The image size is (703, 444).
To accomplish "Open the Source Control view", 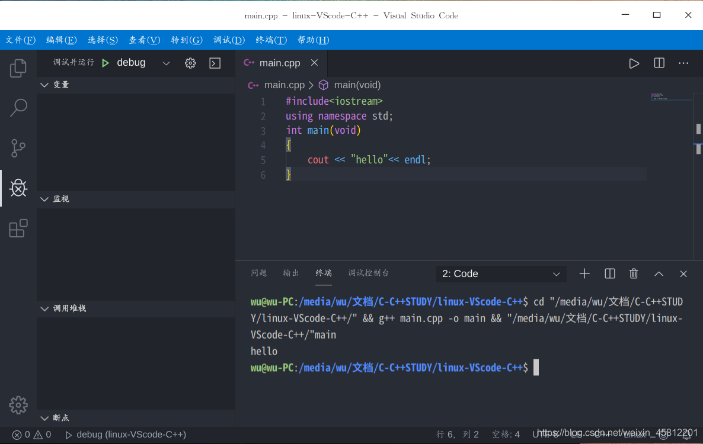I will 18,147.
